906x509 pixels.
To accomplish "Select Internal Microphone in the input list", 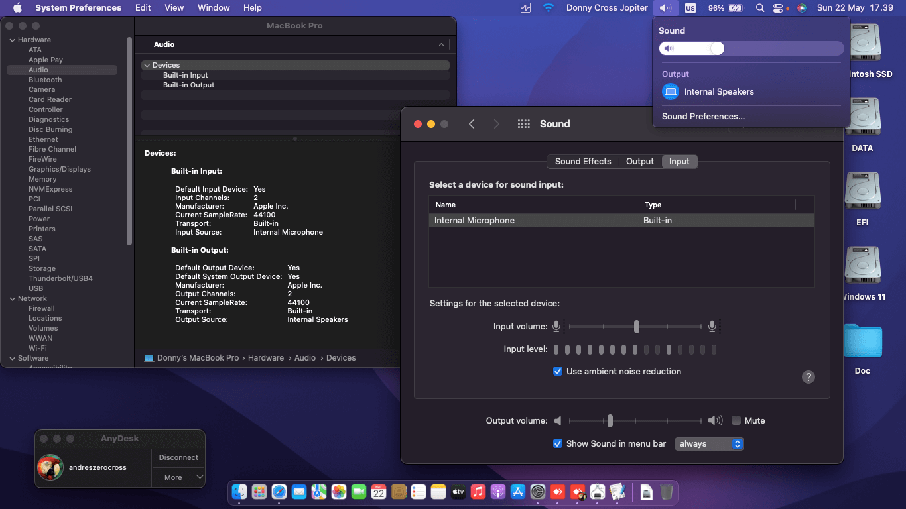I will pos(621,220).
